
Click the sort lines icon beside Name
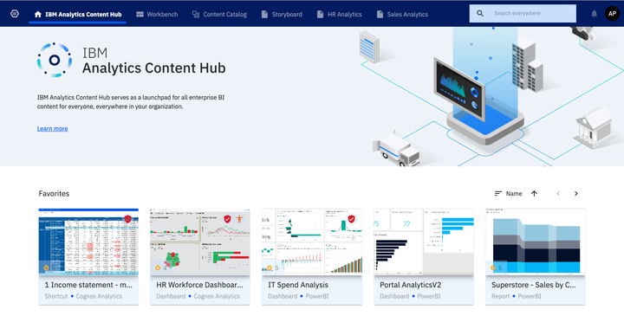point(497,194)
